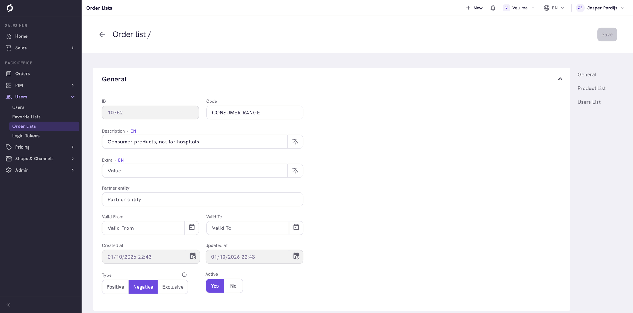Set Active to No
The image size is (633, 313).
(x=233, y=286)
